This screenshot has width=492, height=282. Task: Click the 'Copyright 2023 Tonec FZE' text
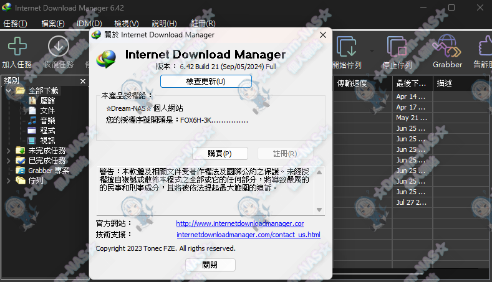(x=136, y=248)
